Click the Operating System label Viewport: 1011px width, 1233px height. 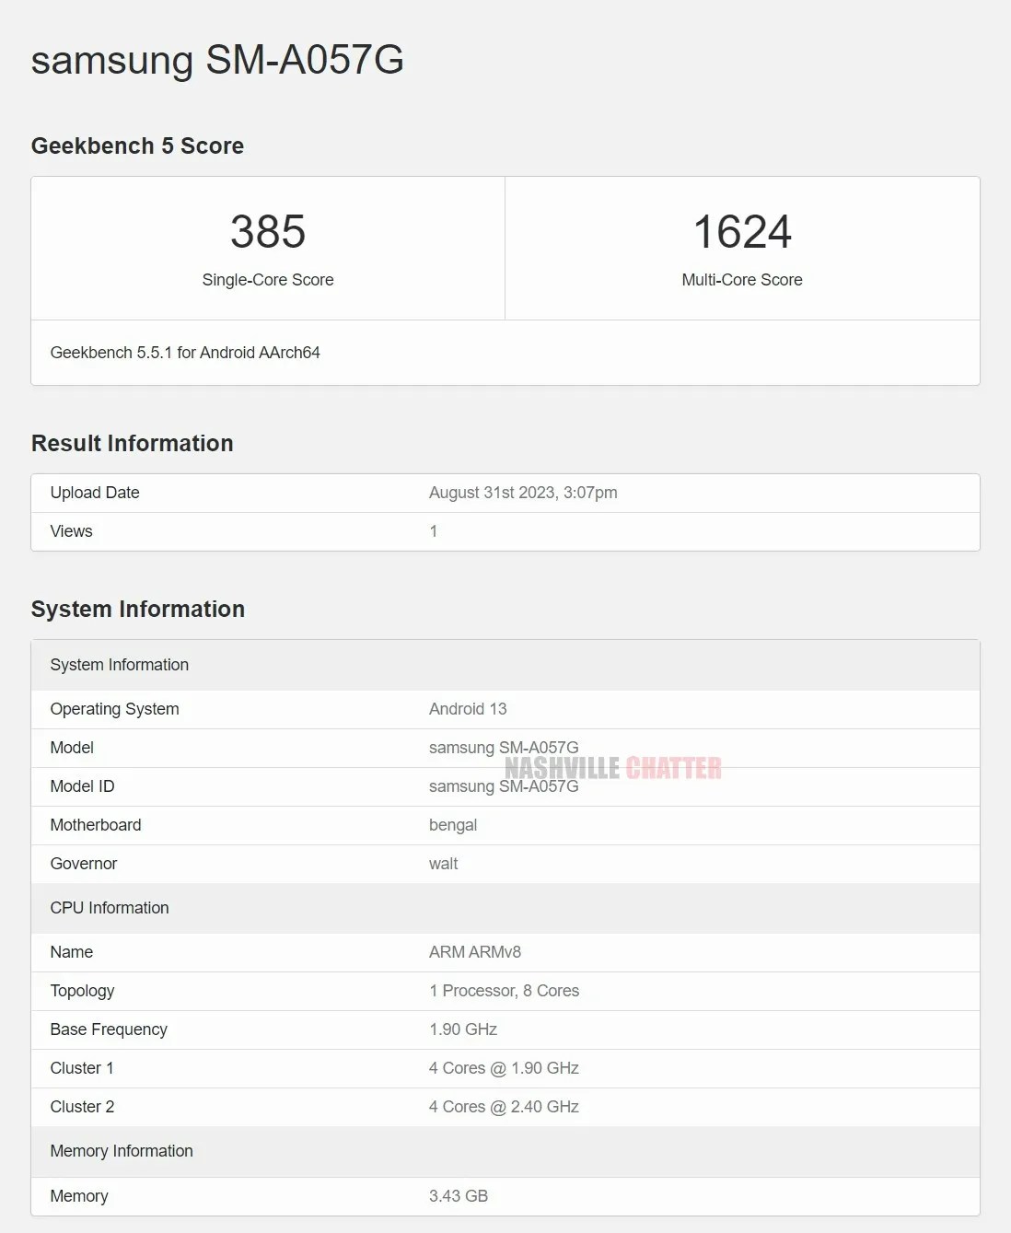point(115,709)
